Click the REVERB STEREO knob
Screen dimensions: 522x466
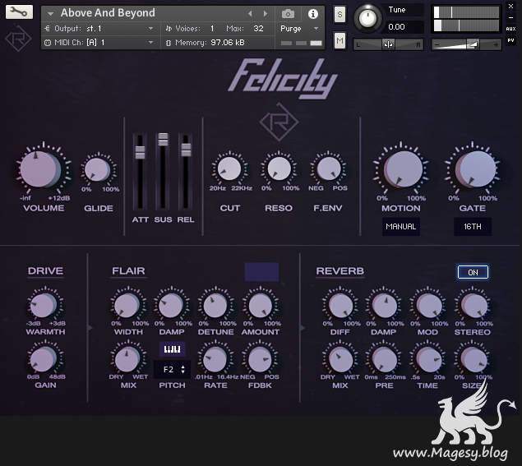(x=473, y=306)
